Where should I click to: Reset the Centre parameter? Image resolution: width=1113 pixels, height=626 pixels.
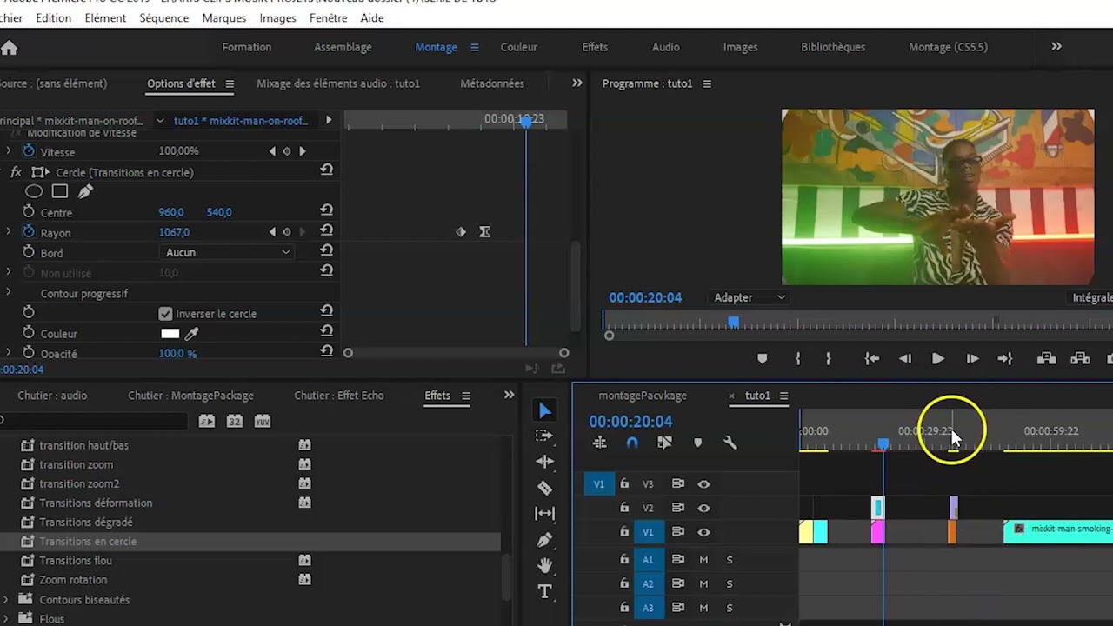(326, 211)
